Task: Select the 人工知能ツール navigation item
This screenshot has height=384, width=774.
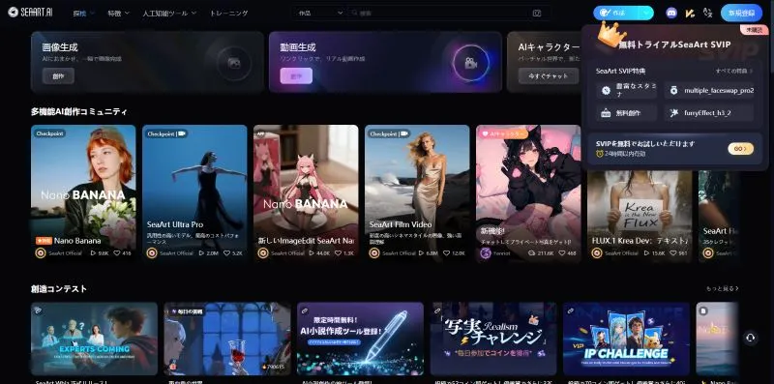Action: pyautogui.click(x=165, y=14)
